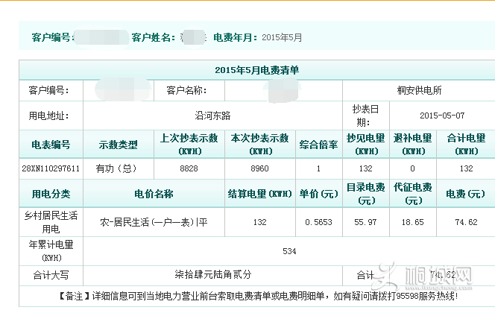Screen dimensions: 495x310
Task: Click the 代征电费 amount 18.65
Action: 412,222
